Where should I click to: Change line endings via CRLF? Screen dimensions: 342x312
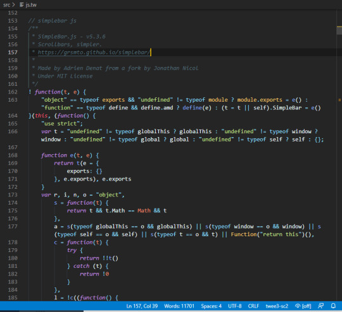pos(253,306)
